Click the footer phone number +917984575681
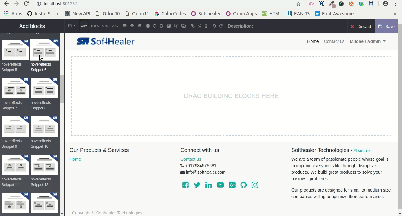The width and height of the screenshot is (402, 216). click(x=201, y=166)
